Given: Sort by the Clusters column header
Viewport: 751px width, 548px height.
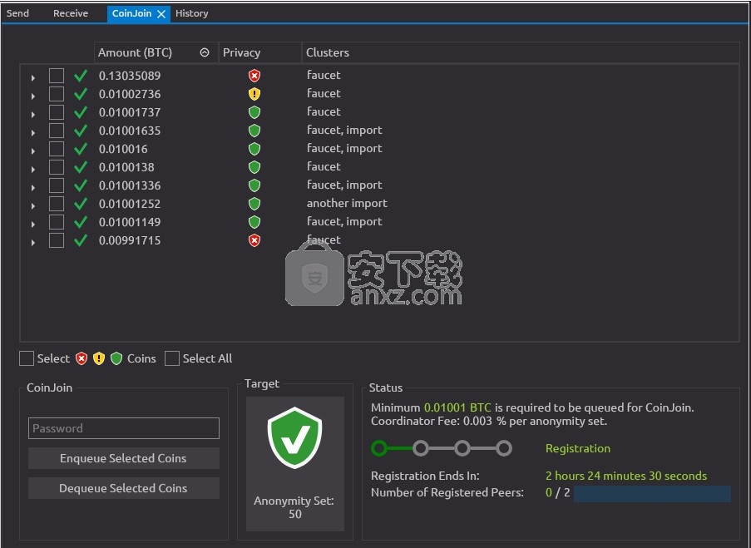Looking at the screenshot, I should [521, 52].
